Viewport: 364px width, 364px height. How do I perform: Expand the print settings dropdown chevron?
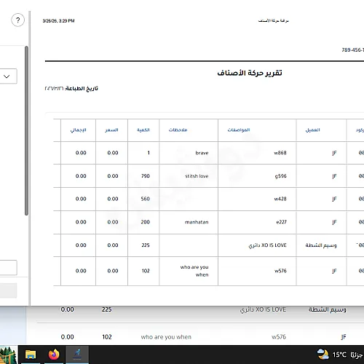pos(7,76)
